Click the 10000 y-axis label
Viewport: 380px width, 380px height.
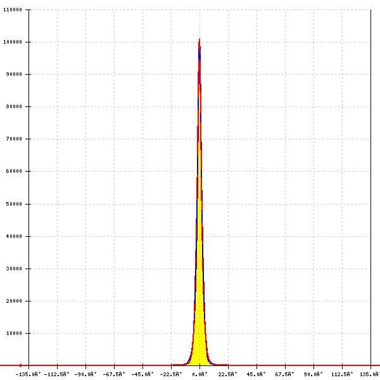14,333
